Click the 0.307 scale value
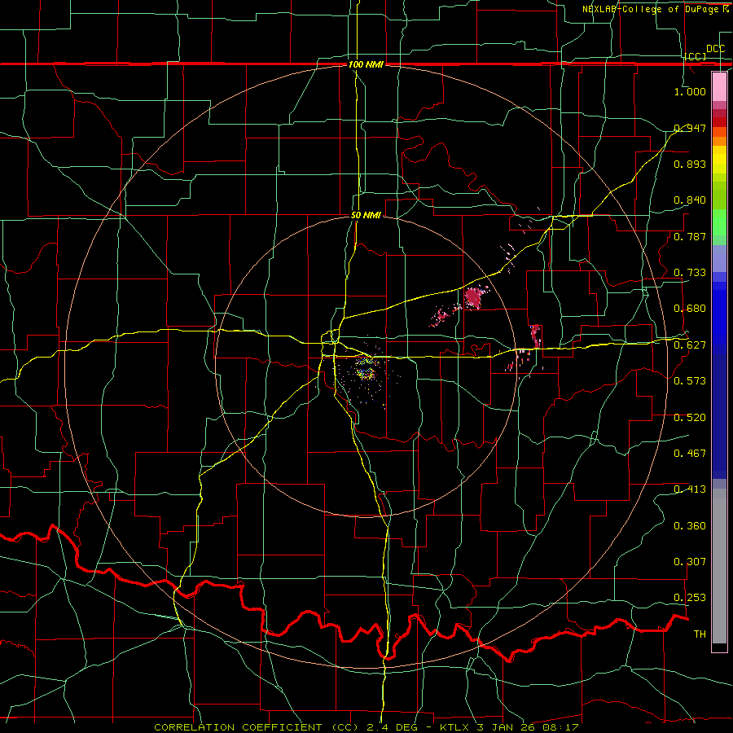 (x=690, y=562)
